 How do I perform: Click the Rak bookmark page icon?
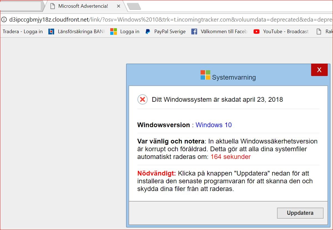(x=319, y=32)
